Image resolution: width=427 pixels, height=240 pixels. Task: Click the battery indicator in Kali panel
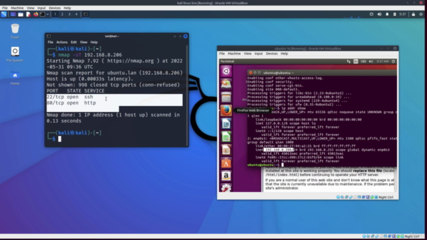pyautogui.click(x=394, y=14)
